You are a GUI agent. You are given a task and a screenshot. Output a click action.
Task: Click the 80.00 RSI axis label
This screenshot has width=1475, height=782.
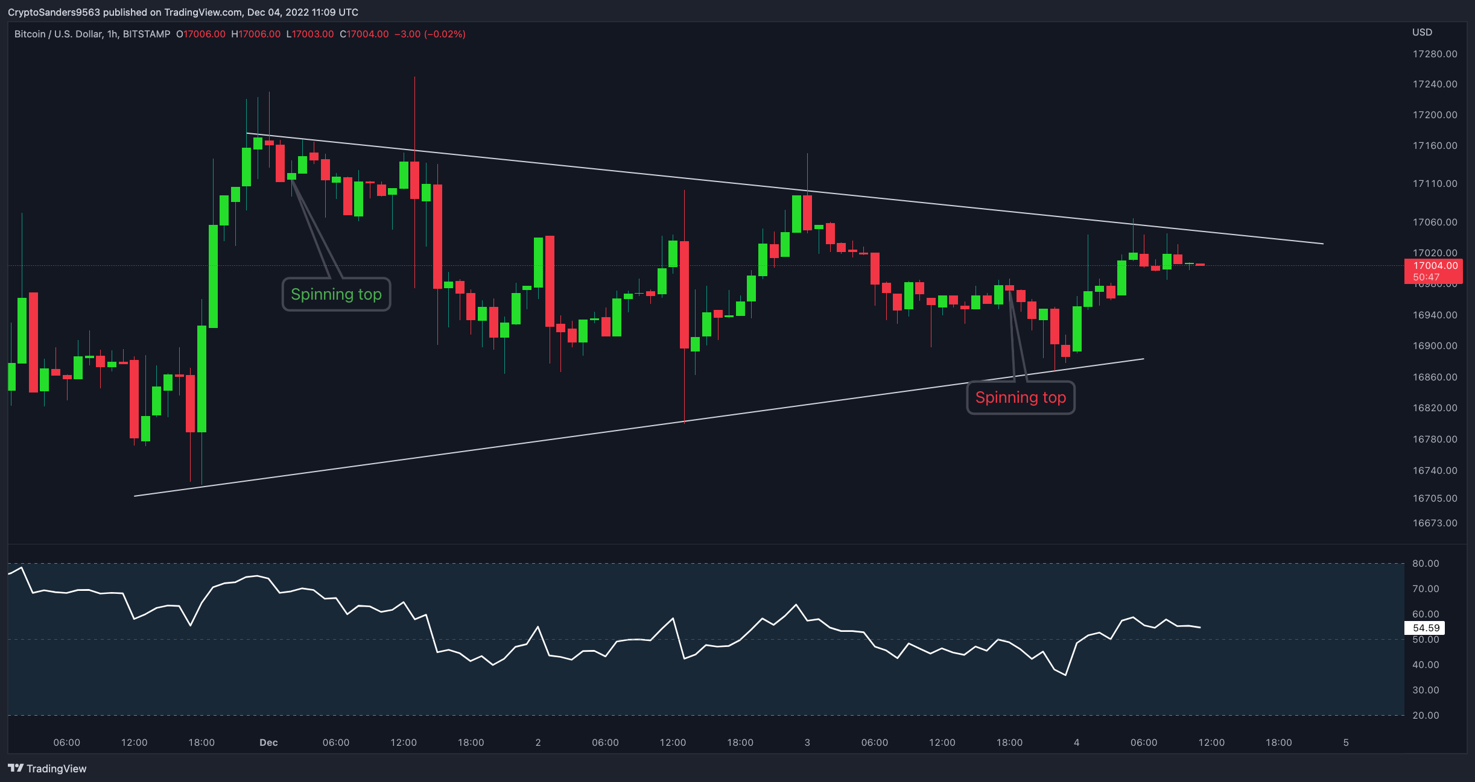(1426, 563)
